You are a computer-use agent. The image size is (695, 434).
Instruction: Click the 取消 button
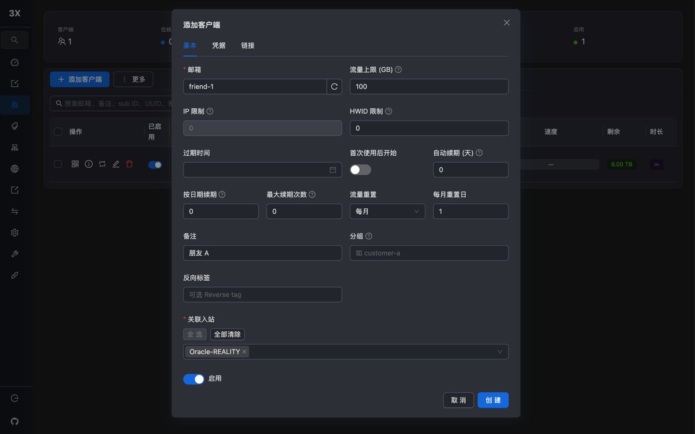[458, 400]
